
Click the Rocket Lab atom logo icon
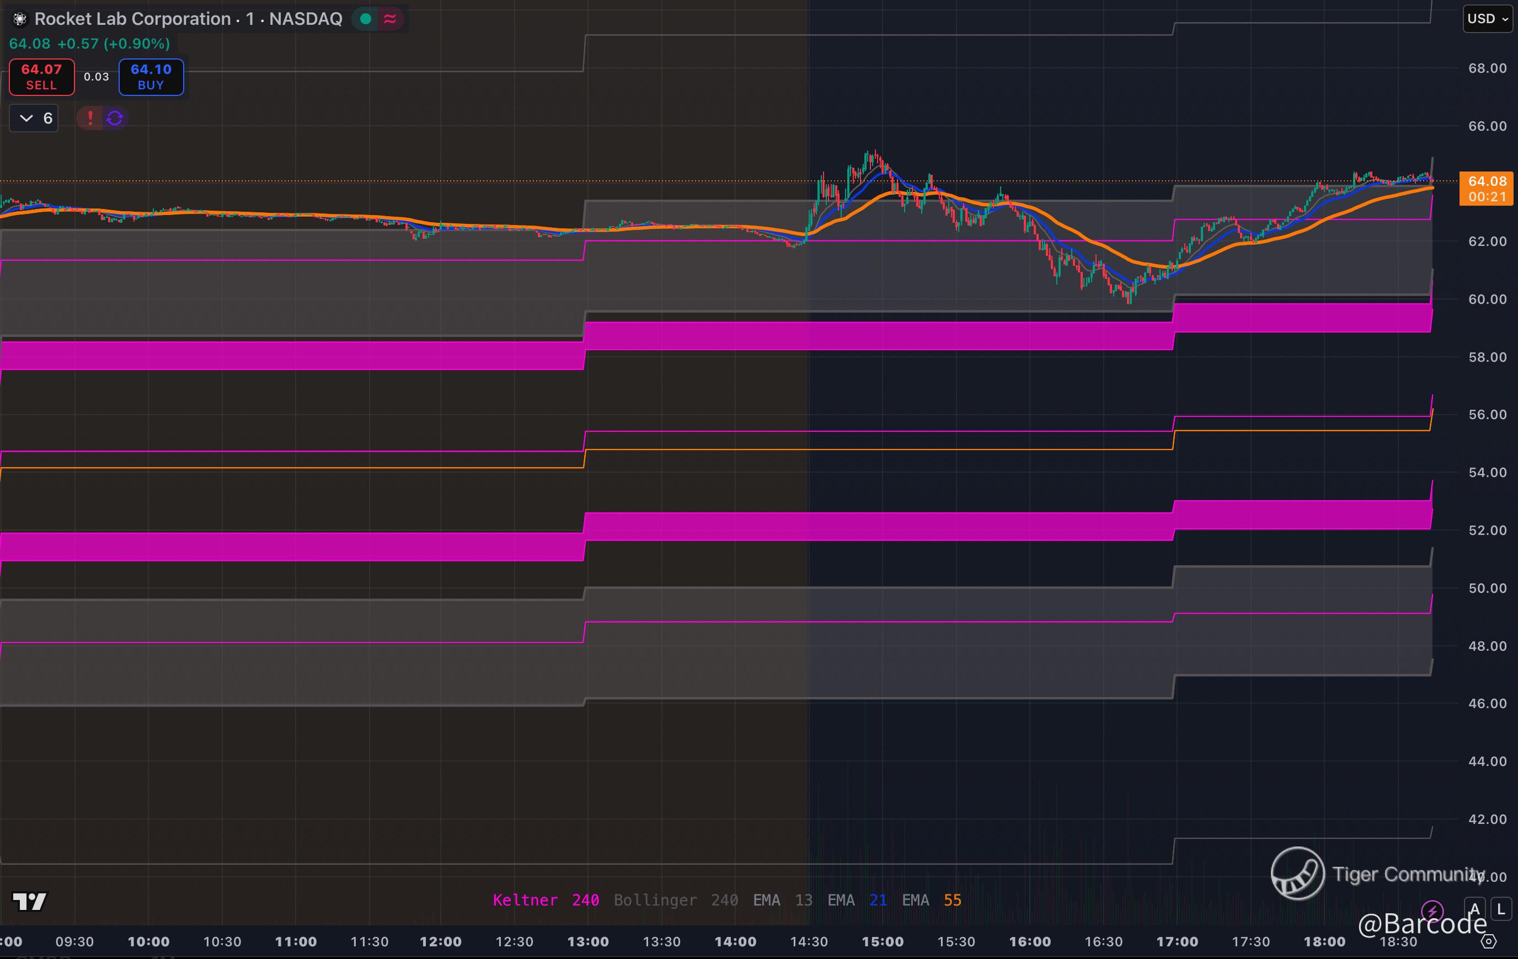(19, 19)
